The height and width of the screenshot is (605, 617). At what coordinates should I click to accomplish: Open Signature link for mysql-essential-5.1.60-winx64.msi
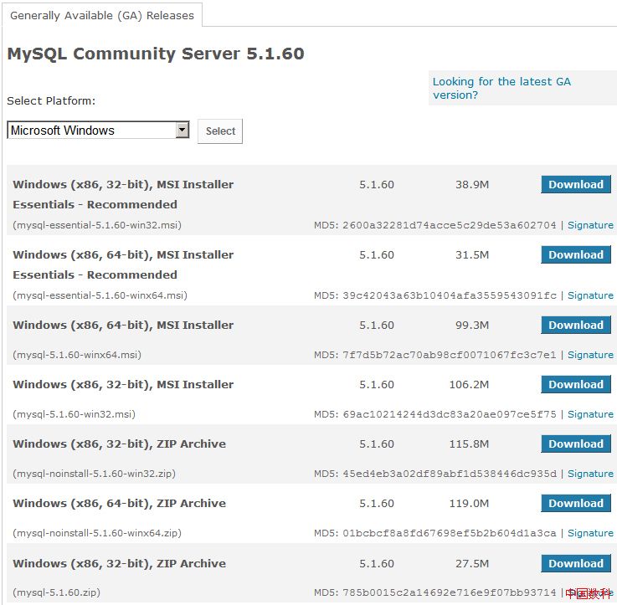pyautogui.click(x=590, y=296)
